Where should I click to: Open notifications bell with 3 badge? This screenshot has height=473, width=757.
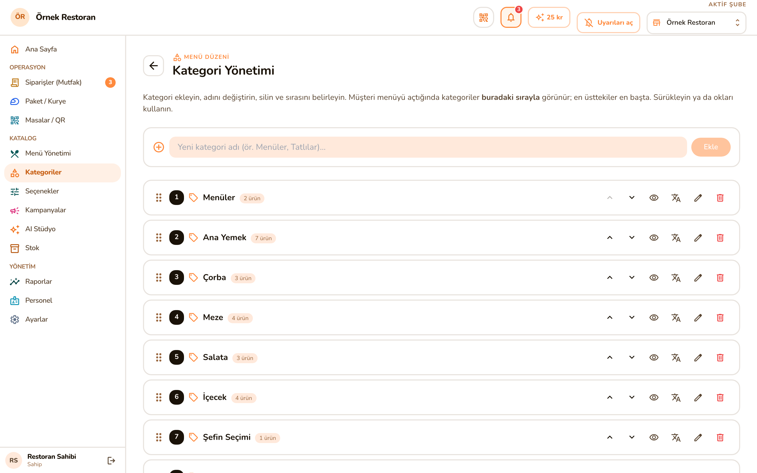pyautogui.click(x=511, y=18)
